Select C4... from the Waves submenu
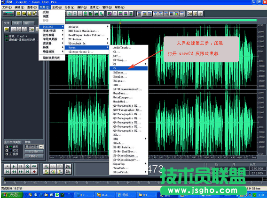This screenshot has width=267, height=198. (128, 68)
